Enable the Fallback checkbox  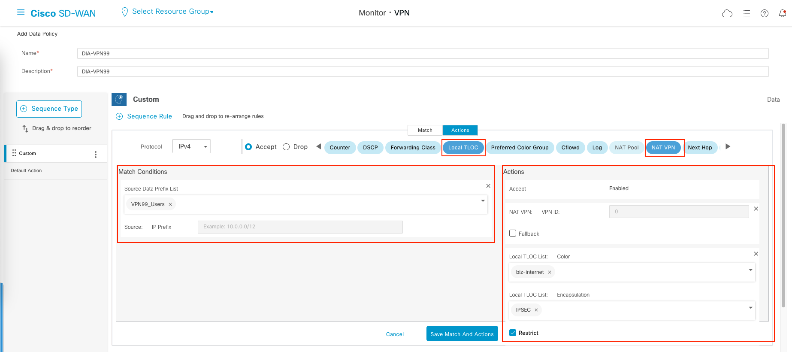pos(513,233)
